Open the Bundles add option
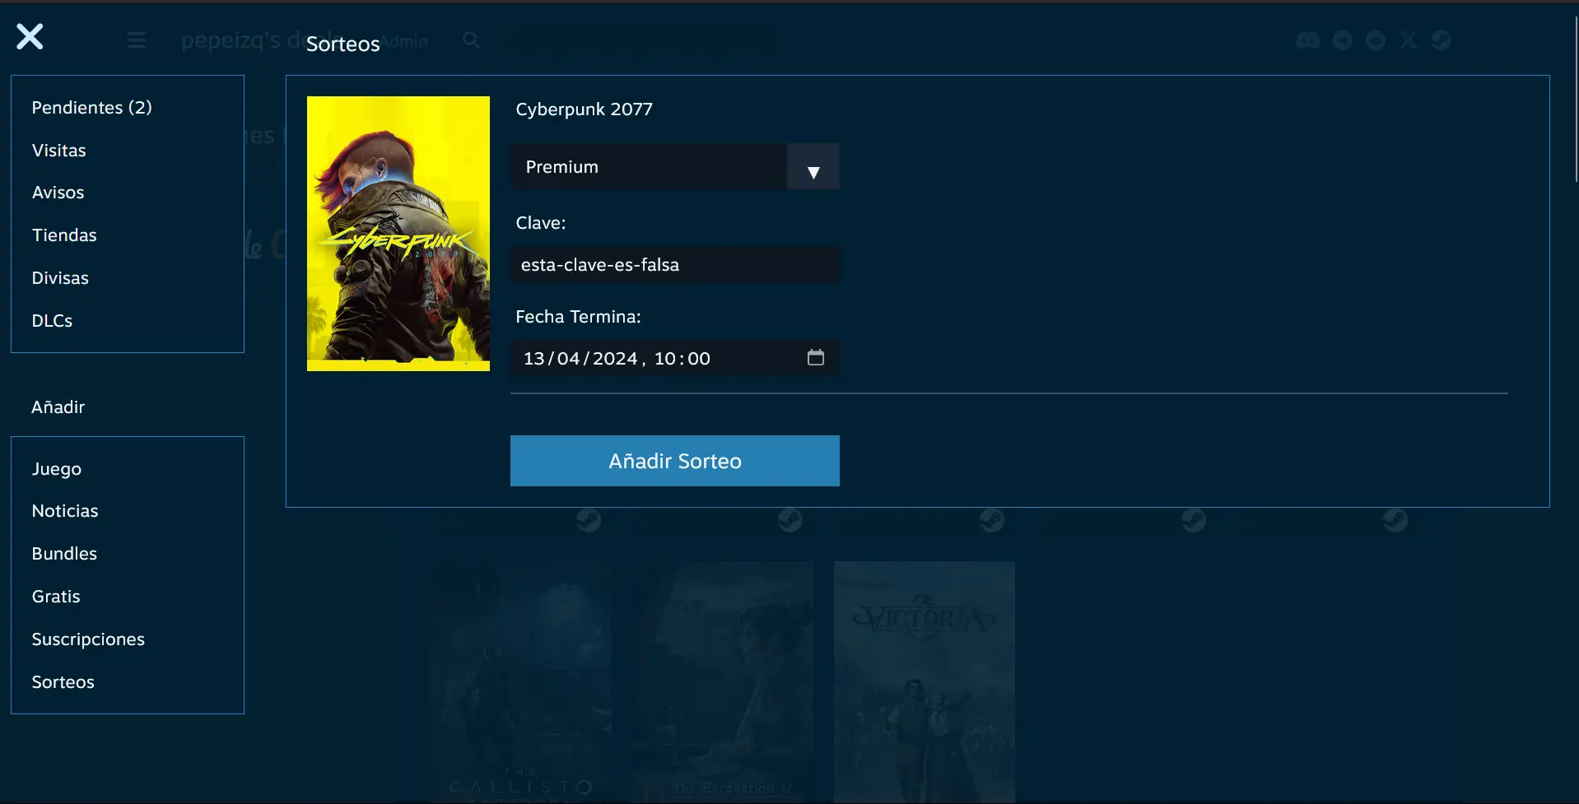This screenshot has width=1579, height=804. coord(64,554)
